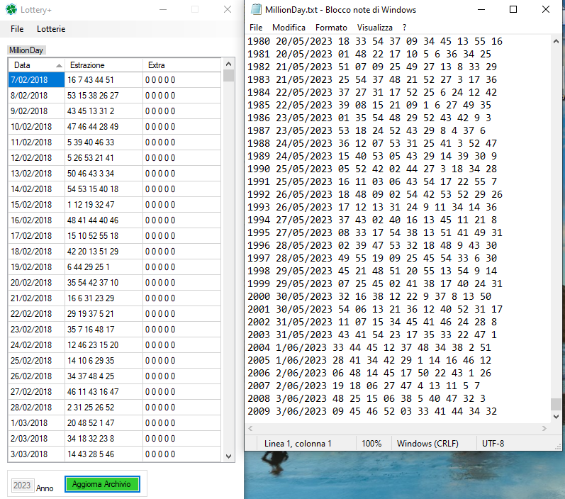Open the Modifica menu in Blocco note
Viewport: 565px width, 499px height.
289,28
